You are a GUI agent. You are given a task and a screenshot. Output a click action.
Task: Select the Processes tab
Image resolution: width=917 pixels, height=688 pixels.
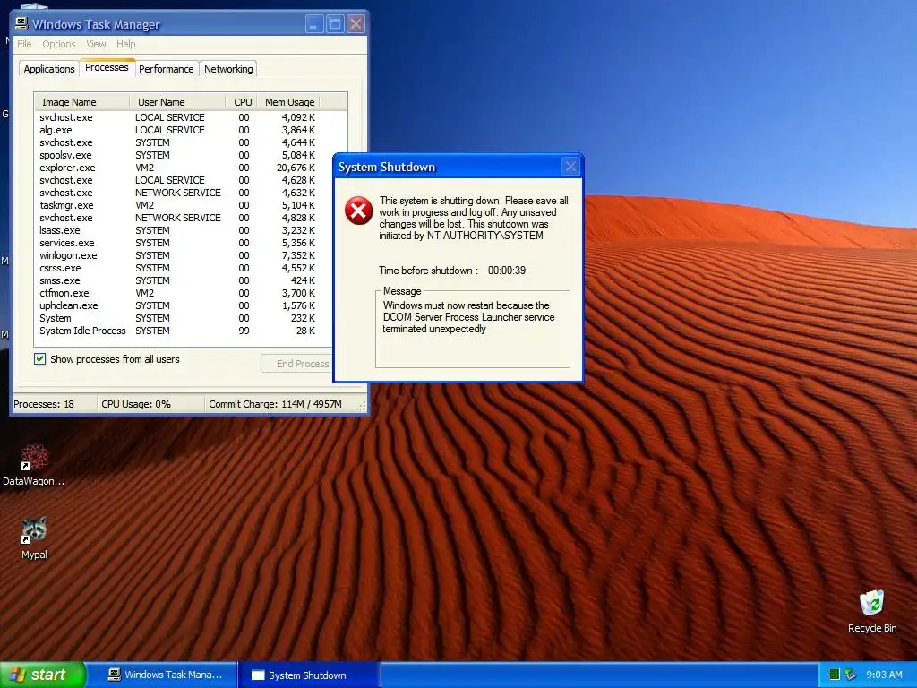click(107, 67)
